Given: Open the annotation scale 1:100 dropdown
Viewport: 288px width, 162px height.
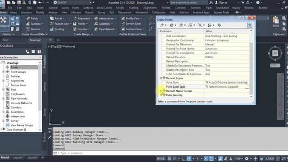Looking at the screenshot, I should point(238,158).
